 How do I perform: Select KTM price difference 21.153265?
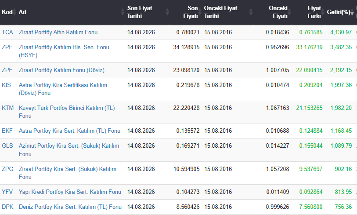pos(309,108)
